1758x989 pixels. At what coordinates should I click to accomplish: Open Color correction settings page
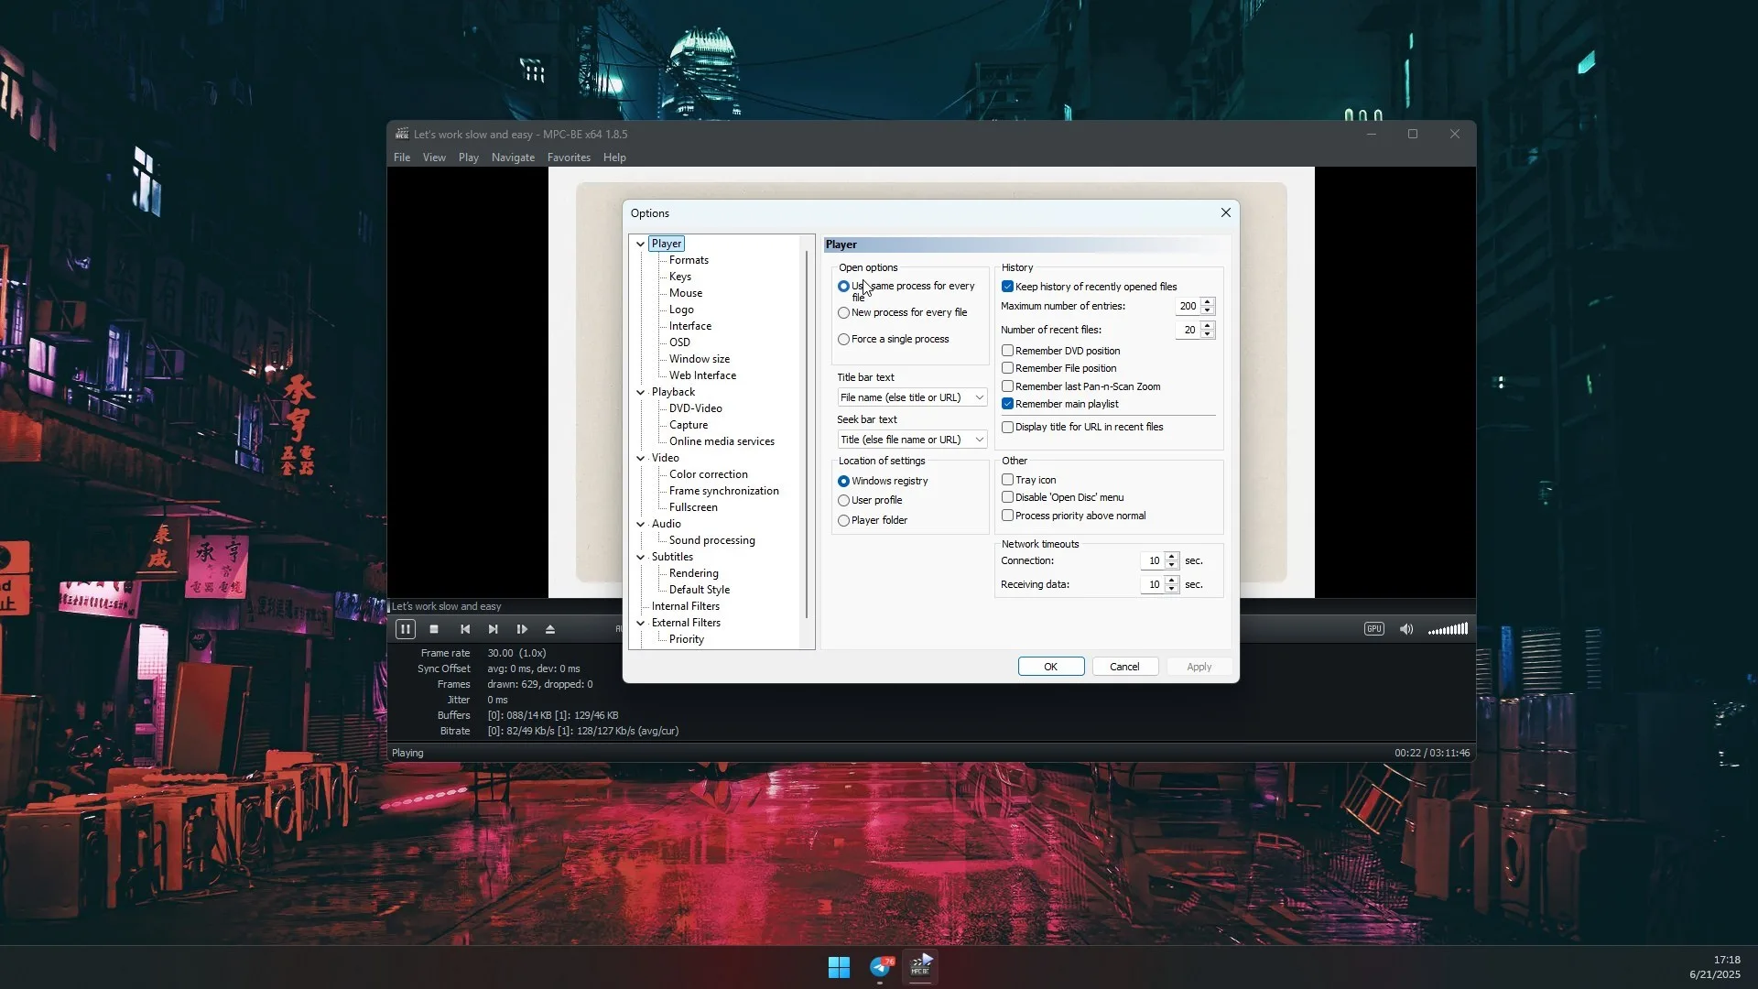pos(709,474)
